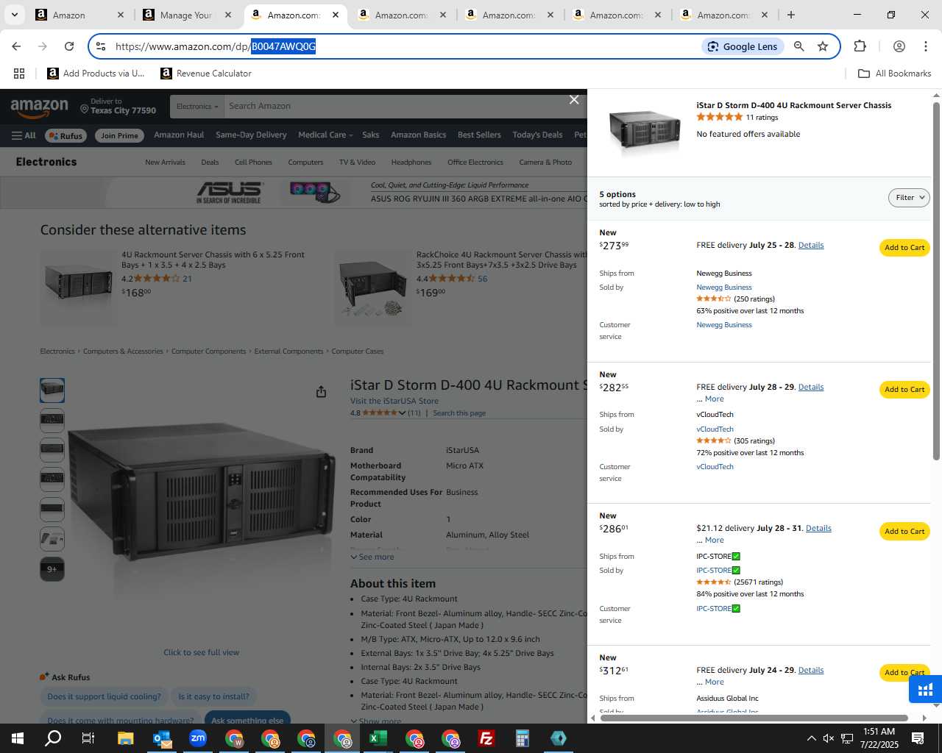
Task: Open the tab groups grid icon
Action: tap(19, 74)
